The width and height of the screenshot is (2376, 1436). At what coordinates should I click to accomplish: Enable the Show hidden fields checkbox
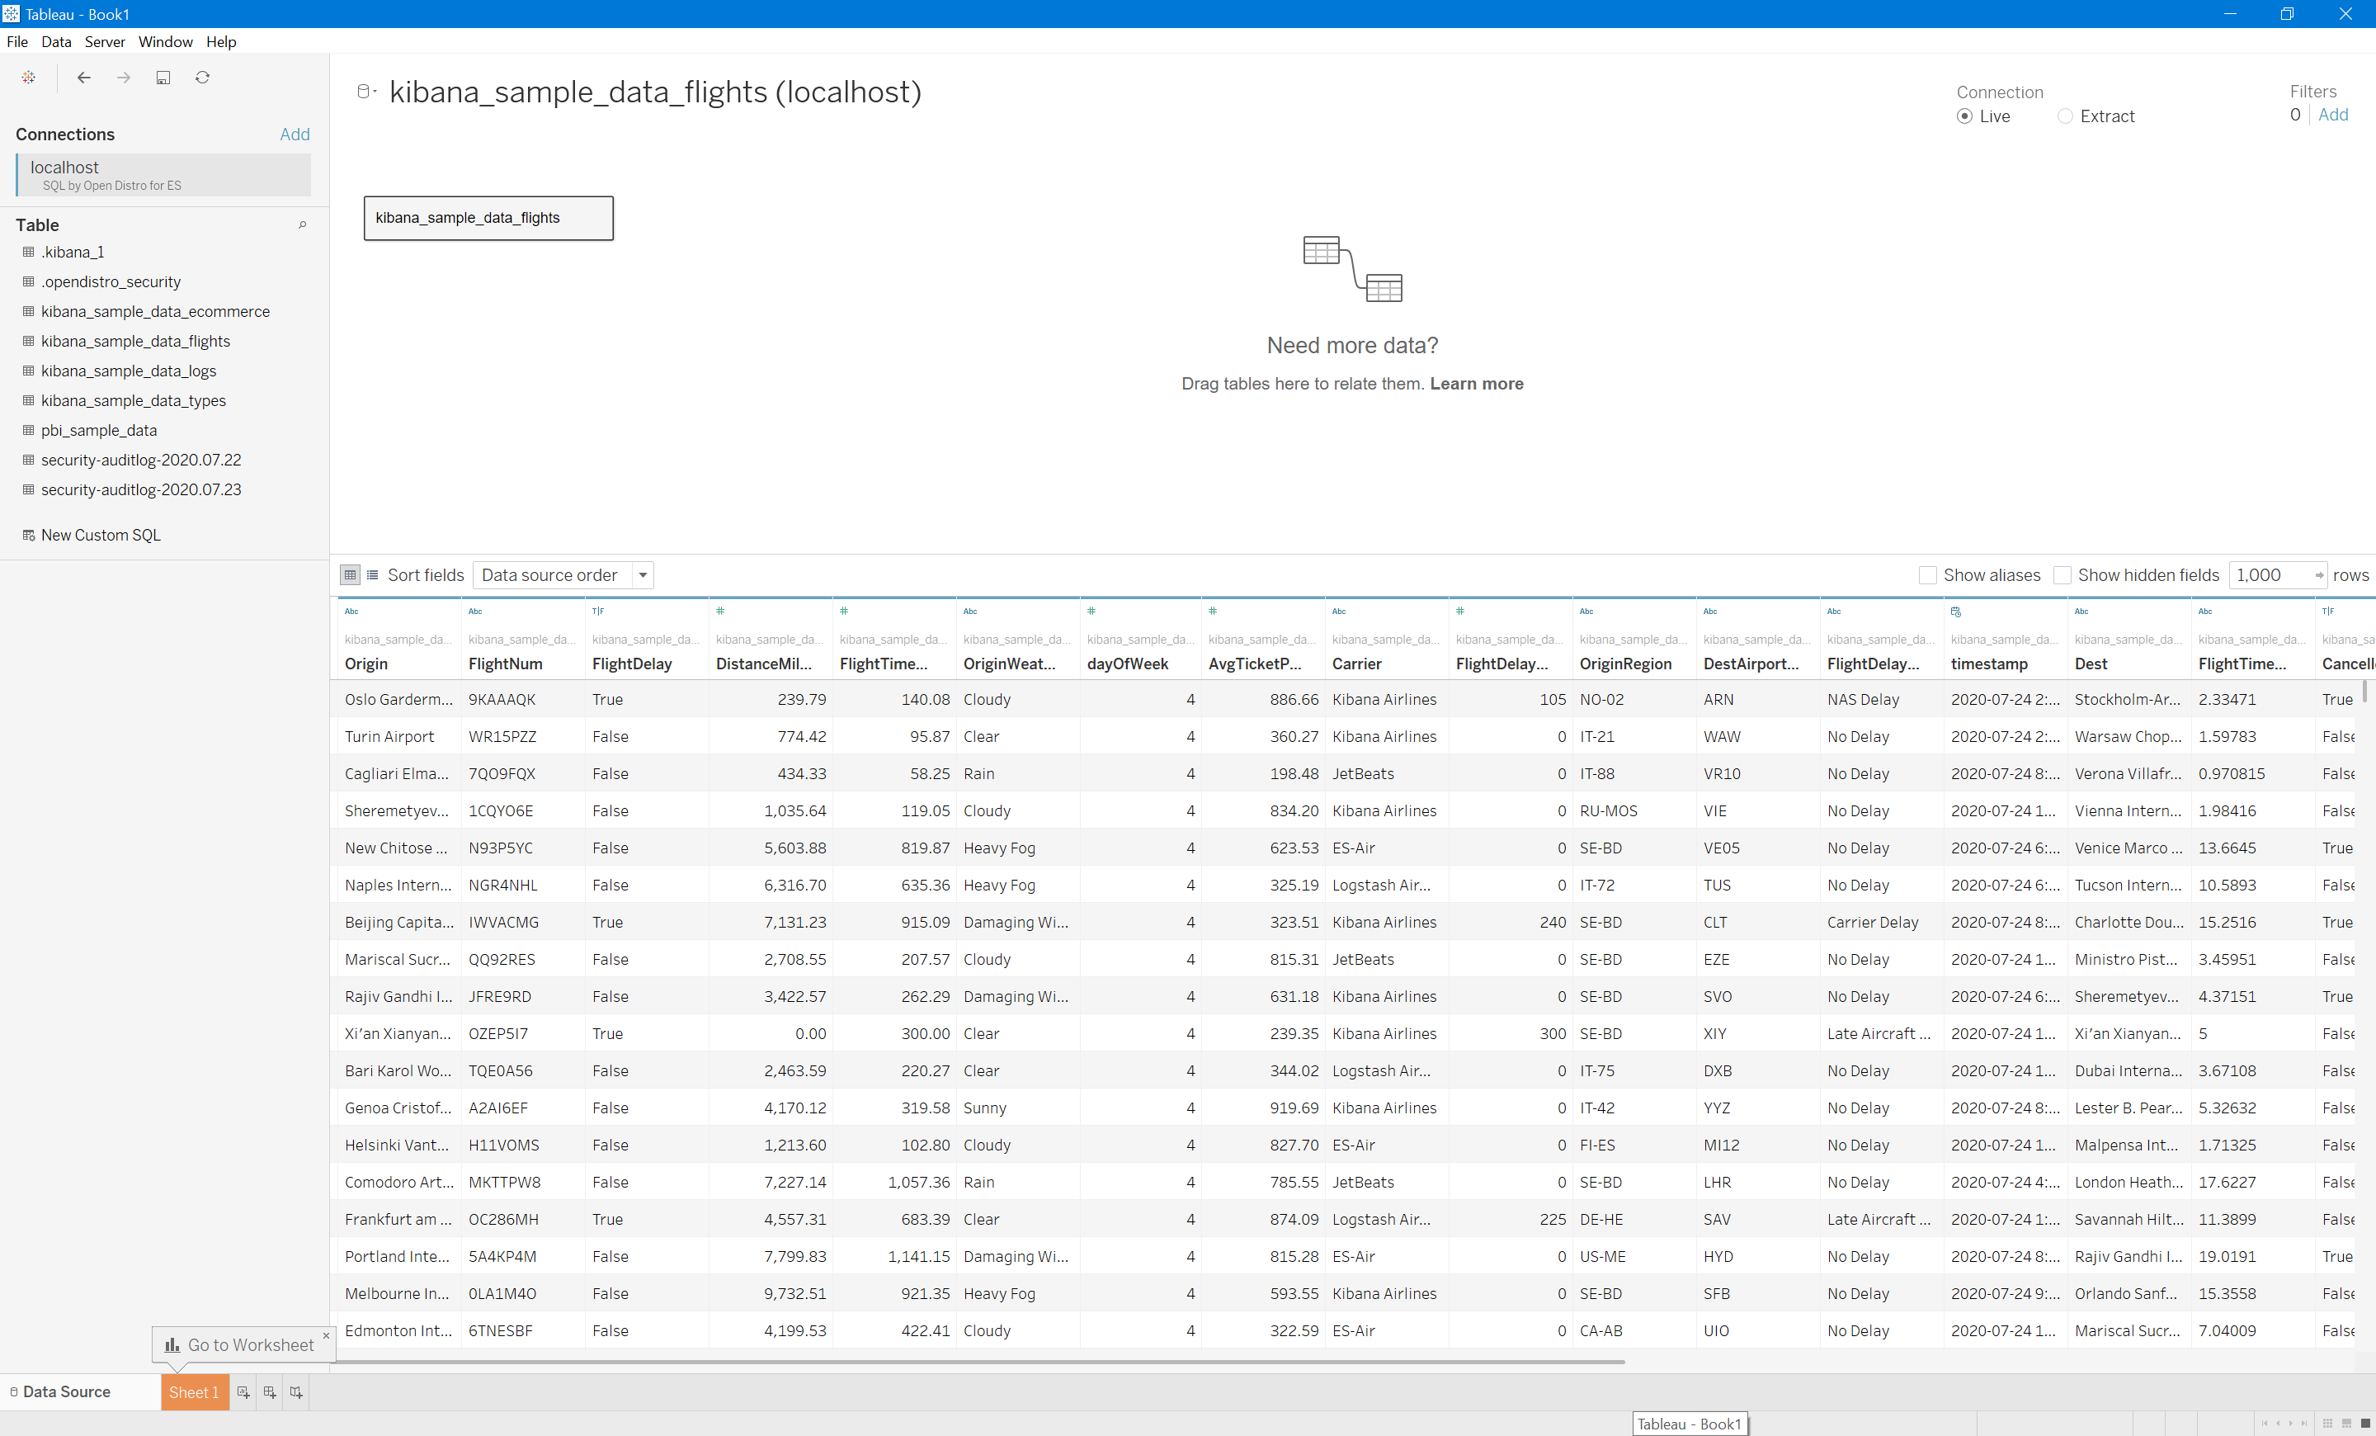click(2062, 574)
